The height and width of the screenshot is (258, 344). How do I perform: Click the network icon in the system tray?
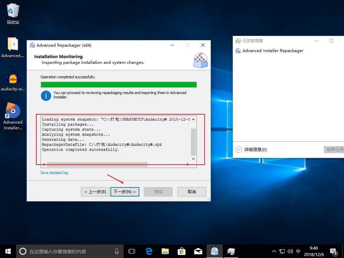pyautogui.click(x=282, y=251)
